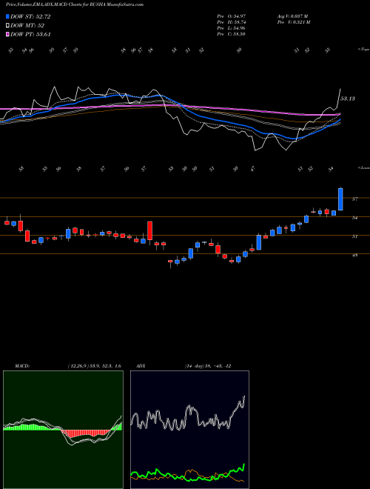Click the 'Avg V: 0.037 M' value
Image resolution: width=370 pixels, height=489 pixels.
pos(294,16)
